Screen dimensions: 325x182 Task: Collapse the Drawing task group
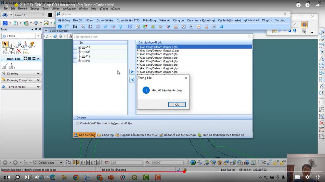click(39, 74)
